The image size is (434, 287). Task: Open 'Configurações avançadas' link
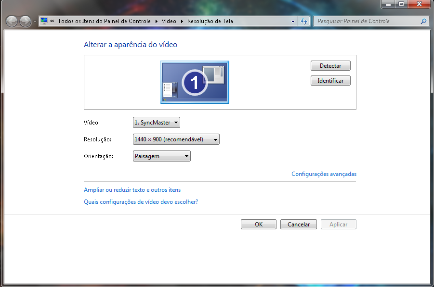pyautogui.click(x=324, y=174)
